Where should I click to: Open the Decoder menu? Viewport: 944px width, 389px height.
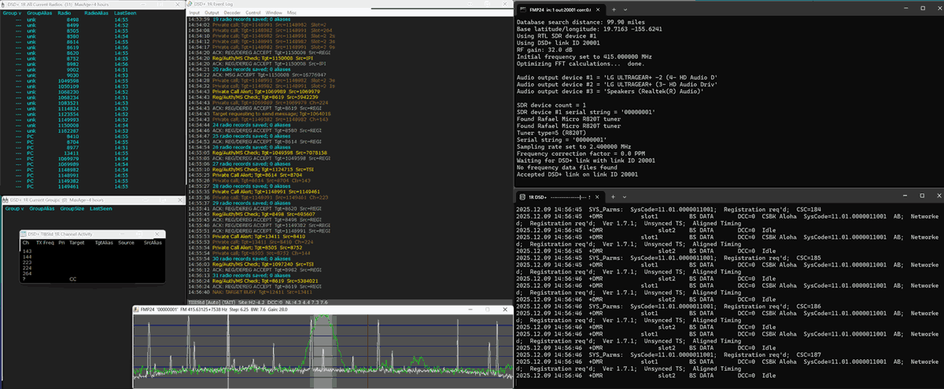coord(233,13)
